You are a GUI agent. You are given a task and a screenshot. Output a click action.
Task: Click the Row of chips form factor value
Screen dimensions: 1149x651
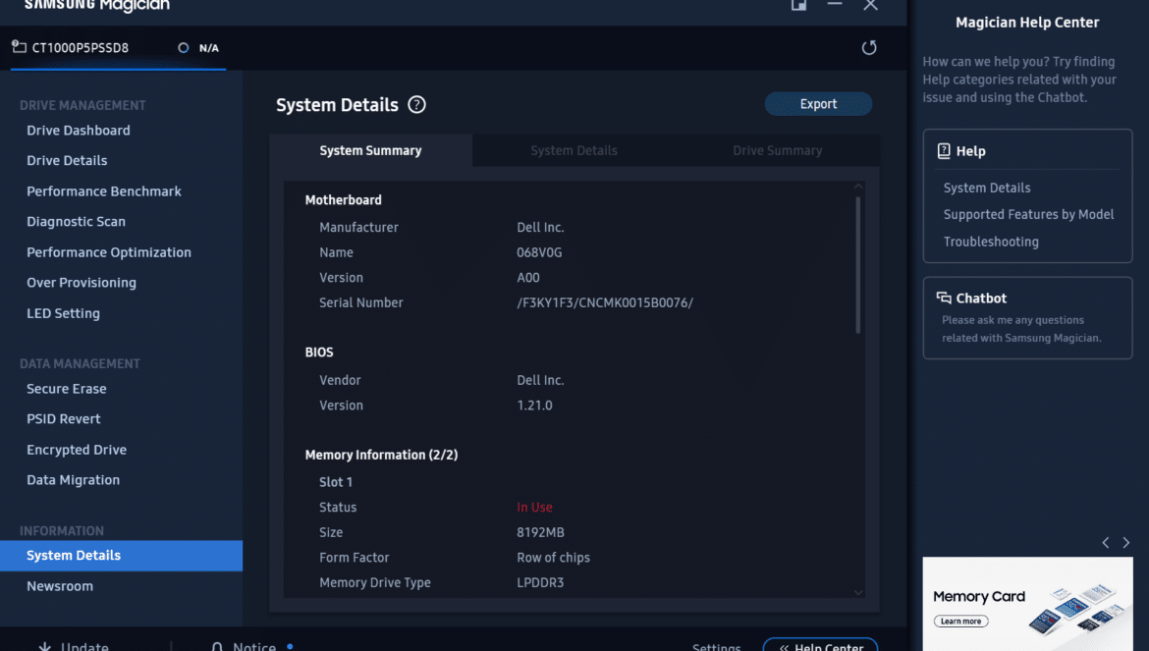553,558
